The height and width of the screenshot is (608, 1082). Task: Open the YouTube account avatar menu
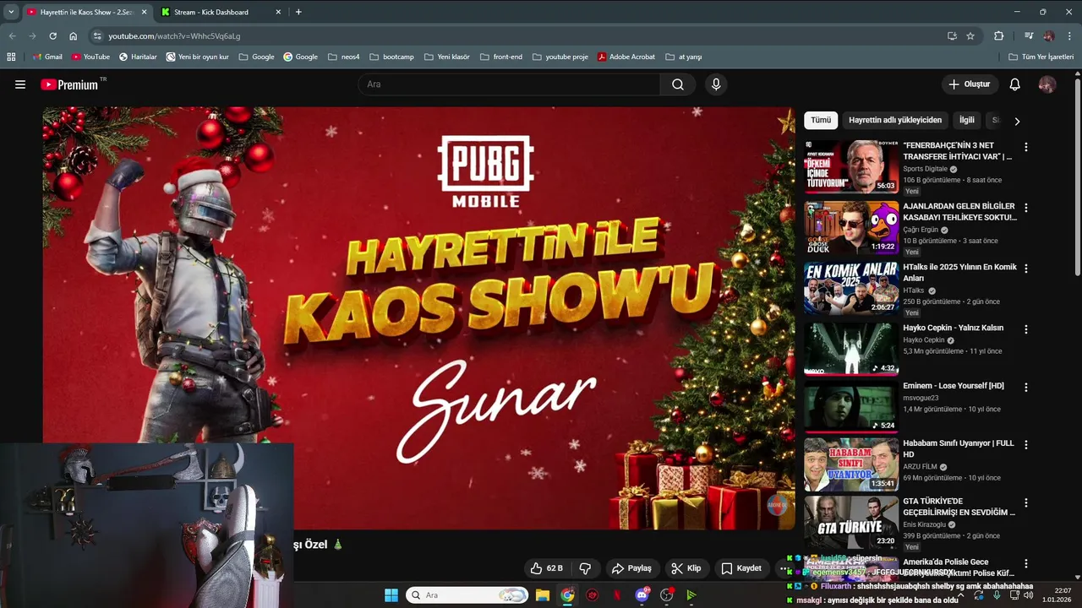(x=1047, y=84)
